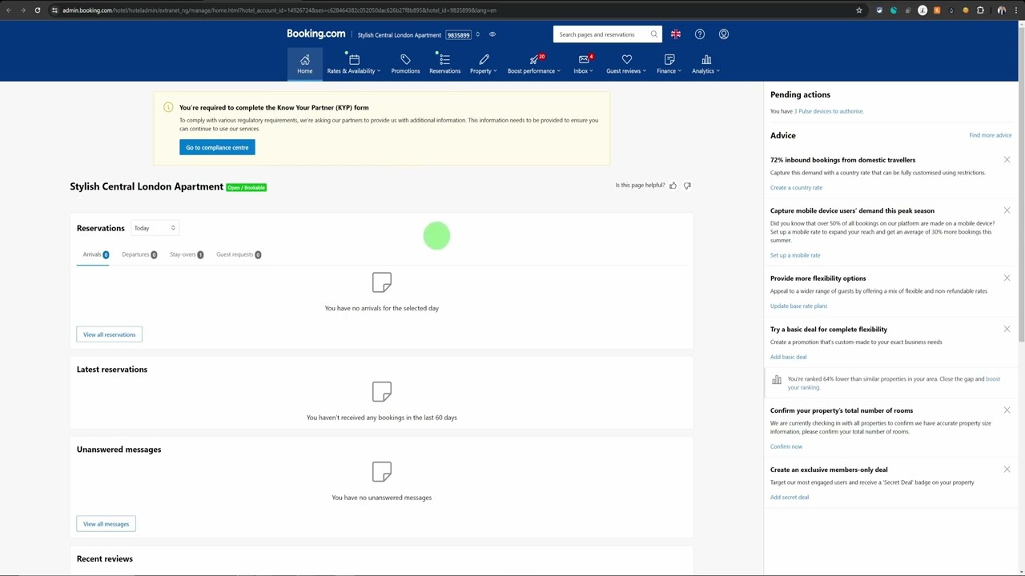
Task: Click the page vertical scrollbar
Action: pos(1021,184)
